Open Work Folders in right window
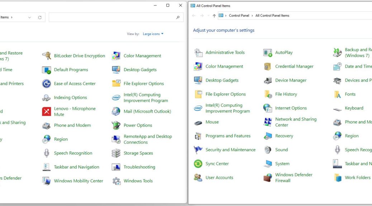Screen dimensions: 372x206 358,178
